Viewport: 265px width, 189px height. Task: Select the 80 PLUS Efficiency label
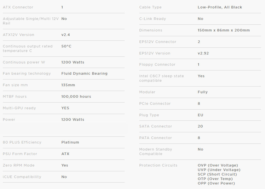(x=22, y=142)
